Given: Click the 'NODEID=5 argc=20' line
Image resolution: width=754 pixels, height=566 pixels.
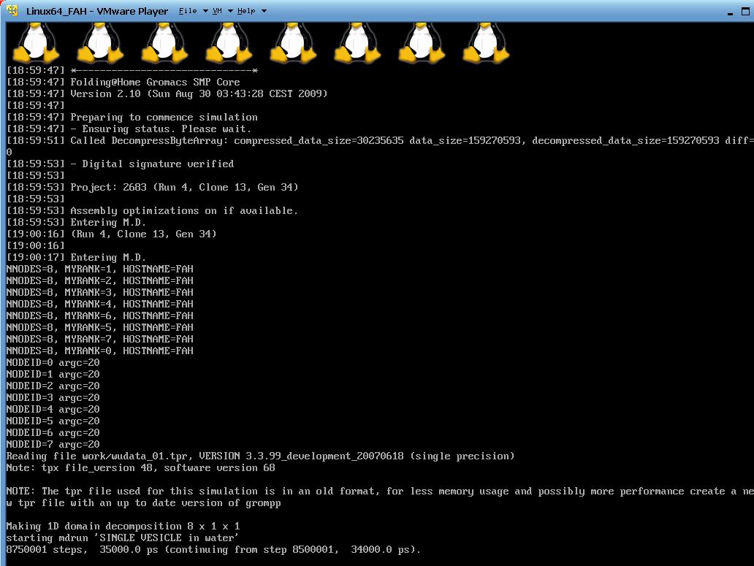Looking at the screenshot, I should click(53, 421).
